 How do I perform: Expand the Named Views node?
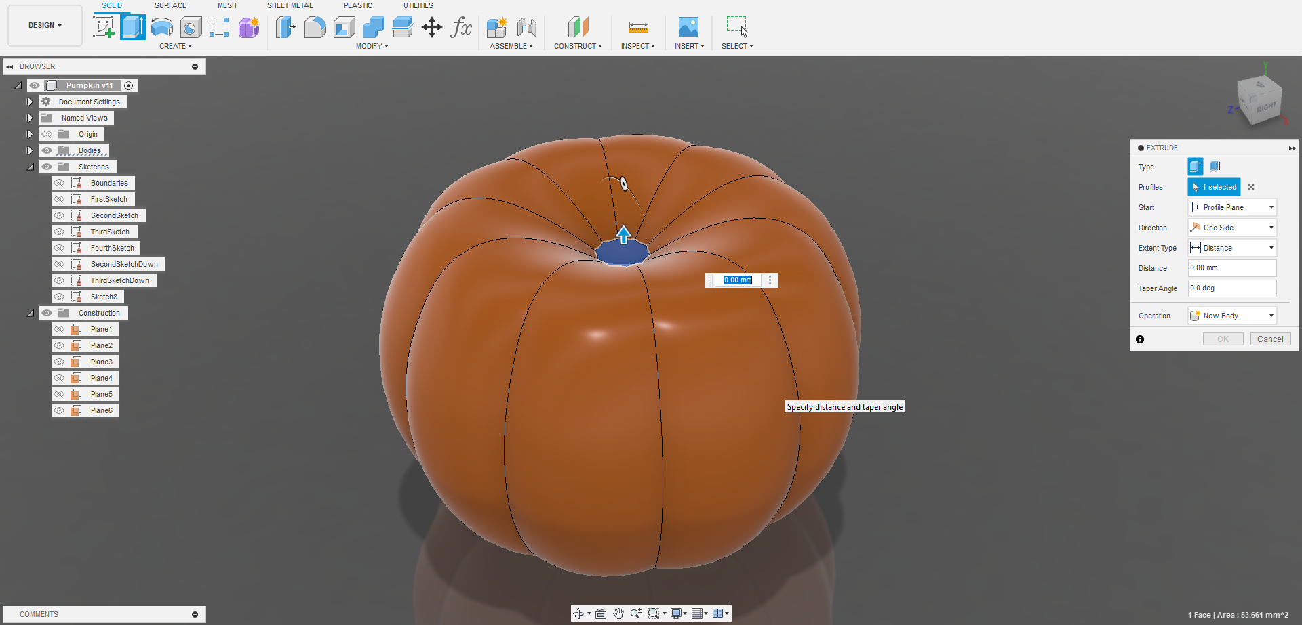30,118
